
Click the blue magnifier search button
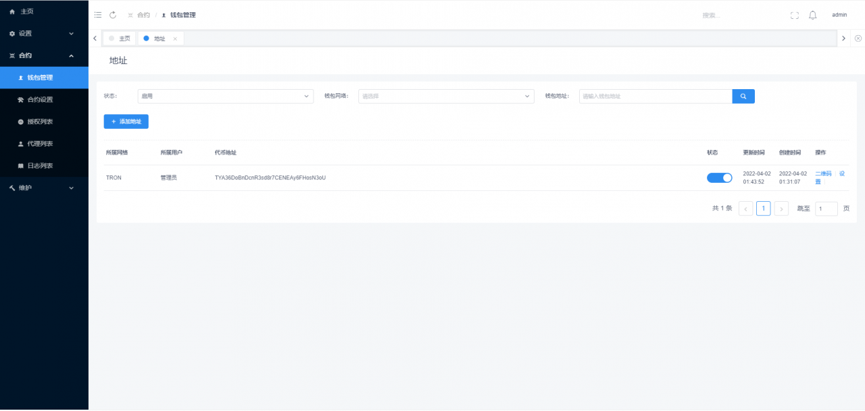(743, 97)
